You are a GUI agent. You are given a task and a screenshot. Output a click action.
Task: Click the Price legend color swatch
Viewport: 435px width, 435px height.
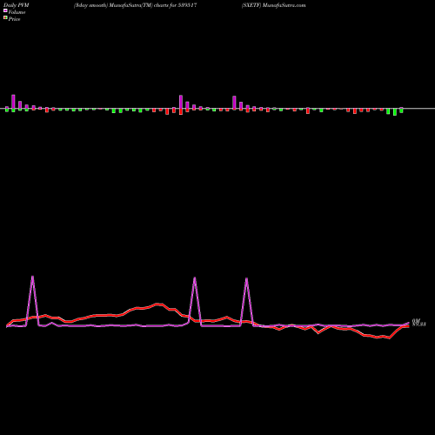5,17
